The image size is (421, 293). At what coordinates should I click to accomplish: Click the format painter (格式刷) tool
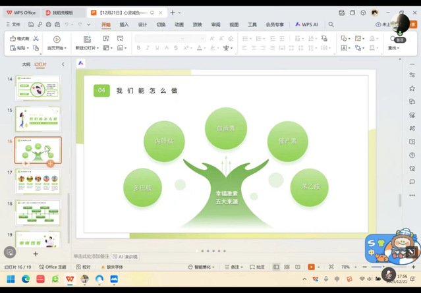pyautogui.click(x=20, y=39)
